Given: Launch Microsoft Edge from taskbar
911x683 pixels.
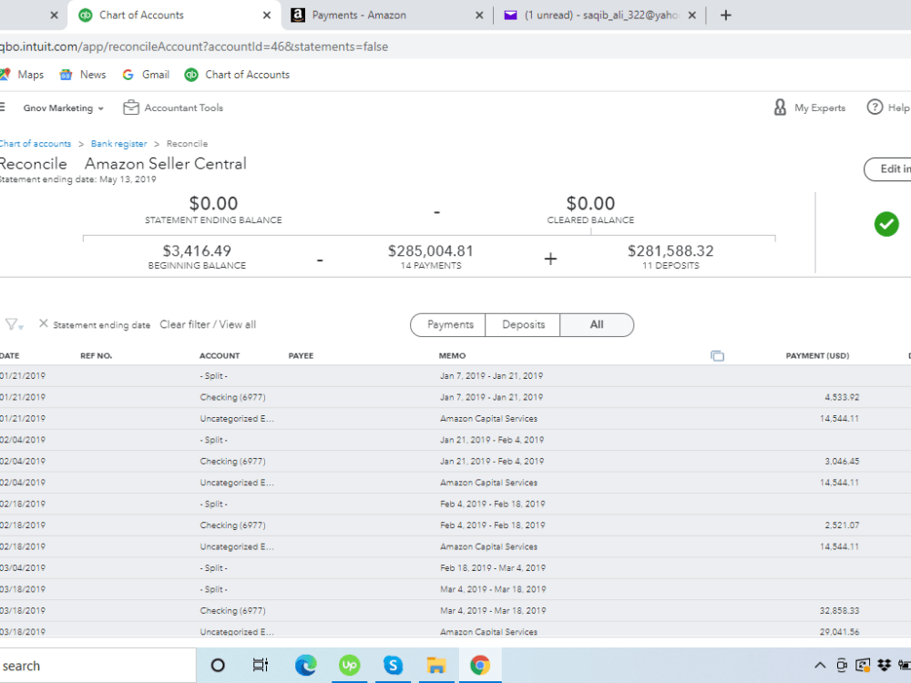Looking at the screenshot, I should pyautogui.click(x=305, y=665).
